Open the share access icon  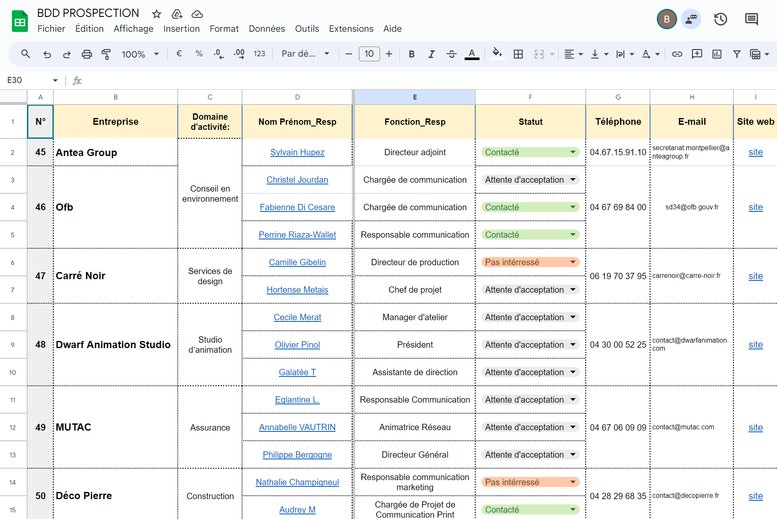(691, 19)
